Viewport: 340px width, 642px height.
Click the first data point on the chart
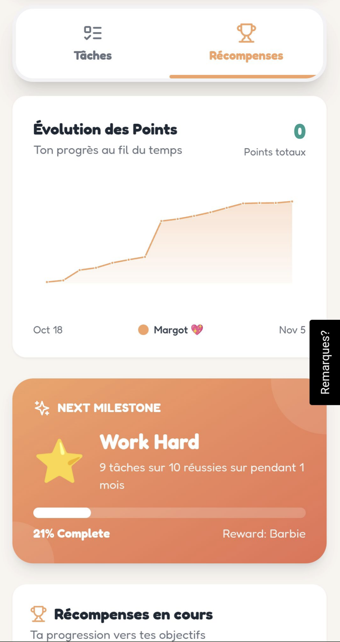tap(47, 282)
